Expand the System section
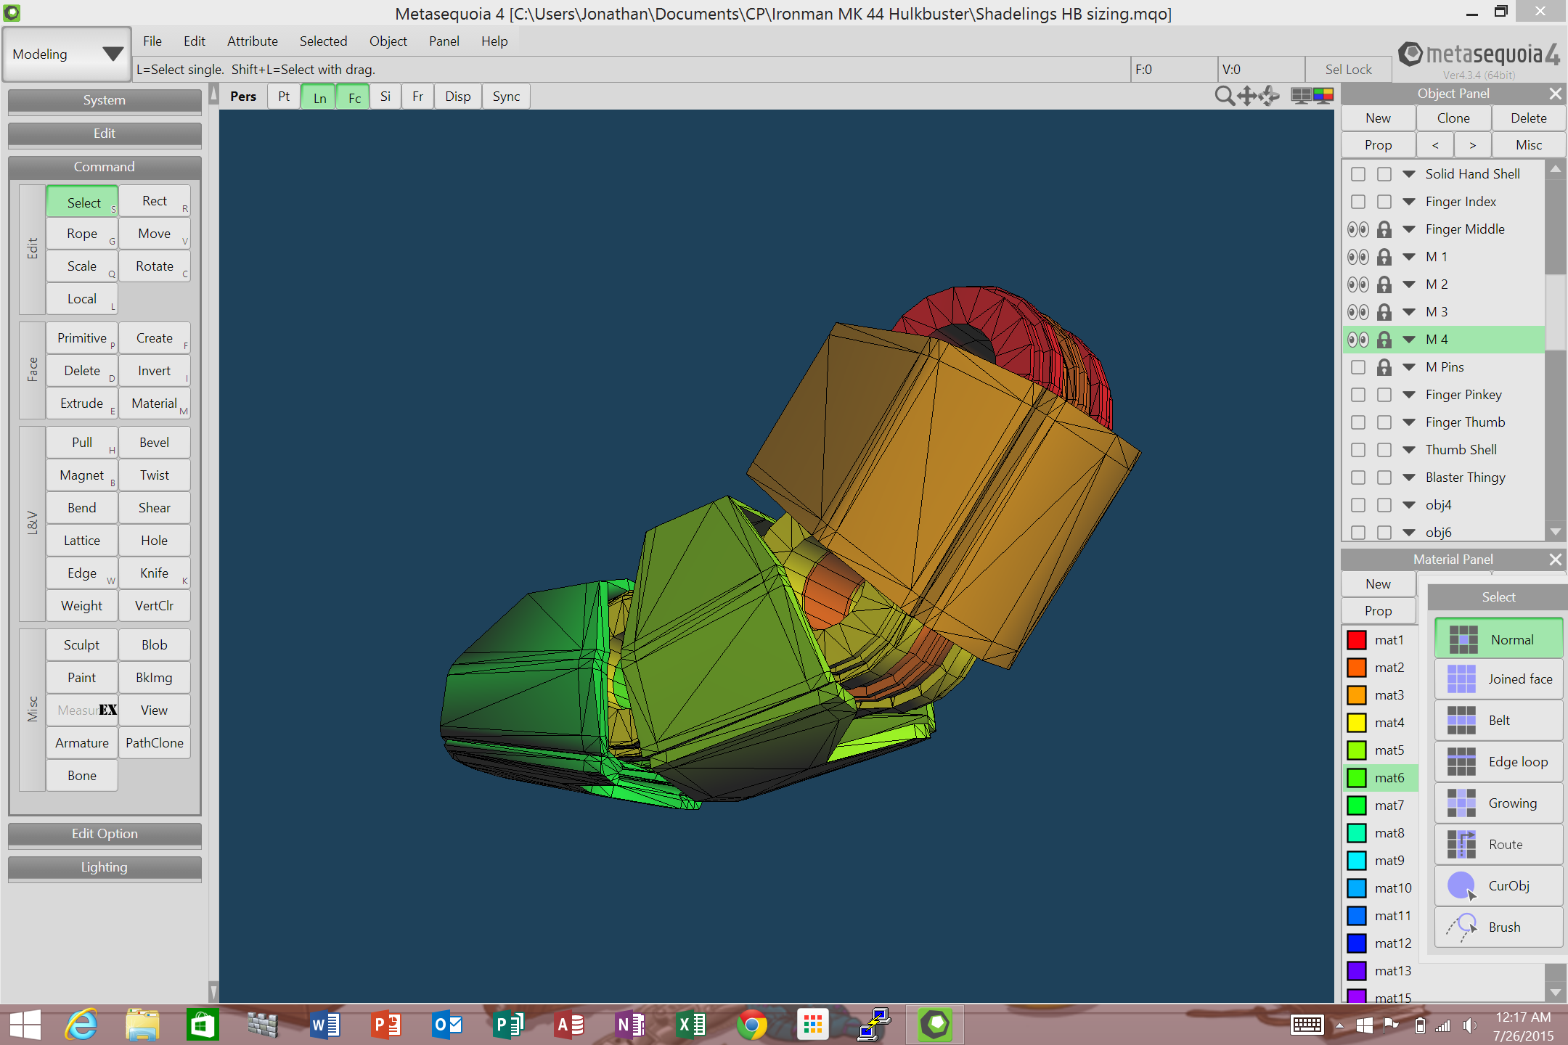Image resolution: width=1568 pixels, height=1045 pixels. pyautogui.click(x=105, y=100)
